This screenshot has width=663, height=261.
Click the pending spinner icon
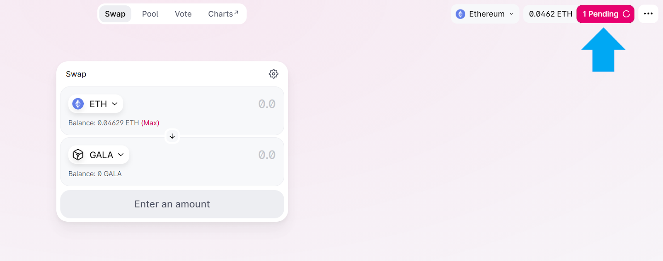coord(626,14)
